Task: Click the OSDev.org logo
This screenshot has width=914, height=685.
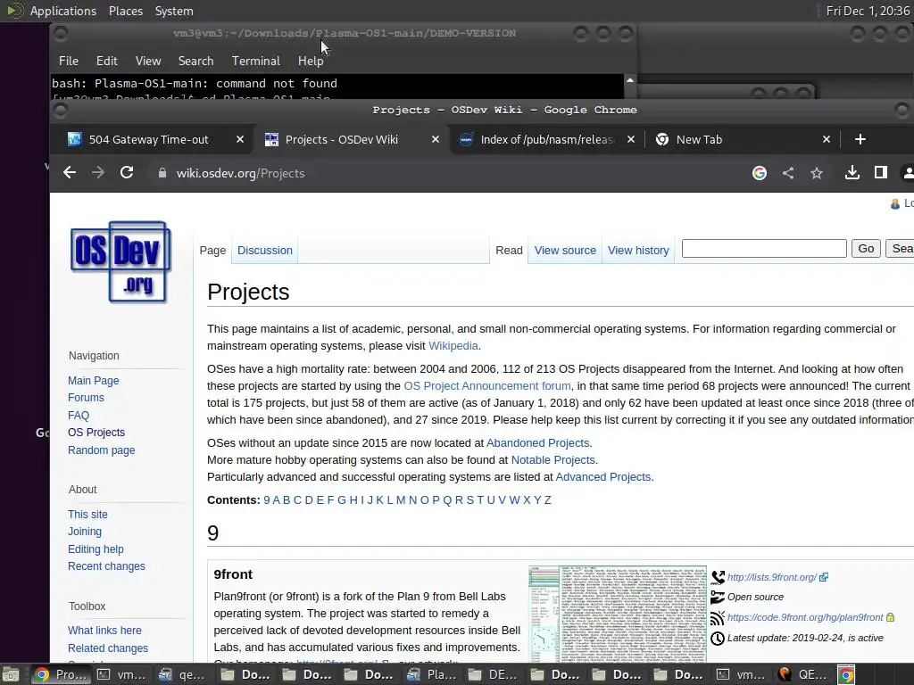Action: pos(120,261)
